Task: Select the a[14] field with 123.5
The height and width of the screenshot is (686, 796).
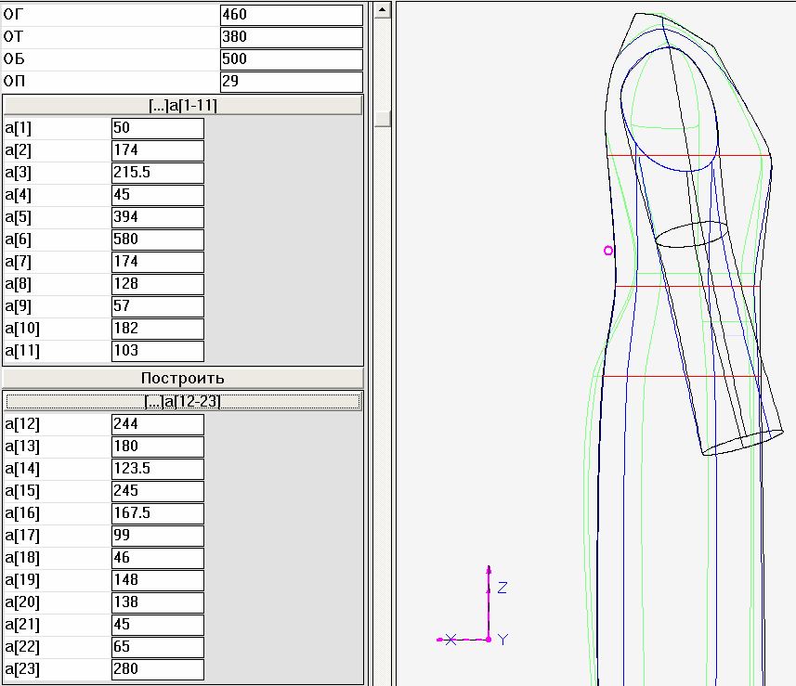Action: tap(158, 470)
